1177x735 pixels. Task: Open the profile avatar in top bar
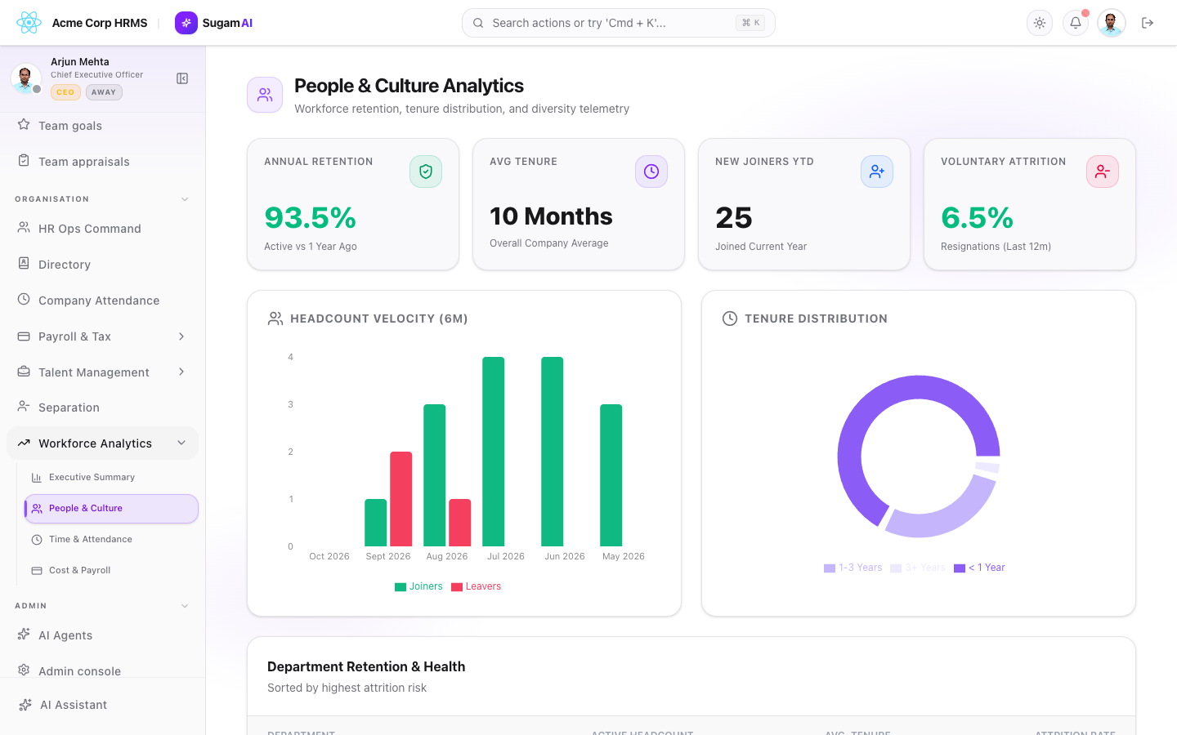point(1112,23)
